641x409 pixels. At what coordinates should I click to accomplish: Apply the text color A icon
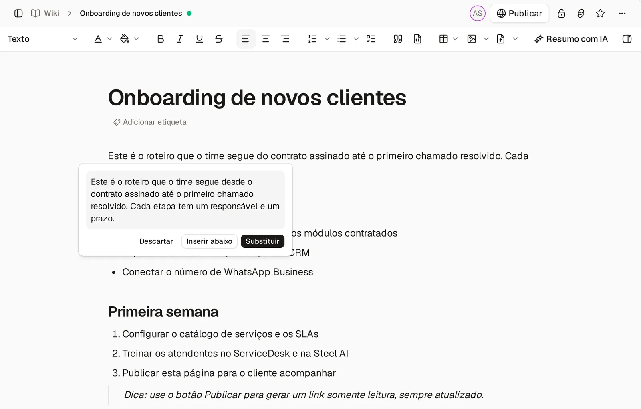98,39
